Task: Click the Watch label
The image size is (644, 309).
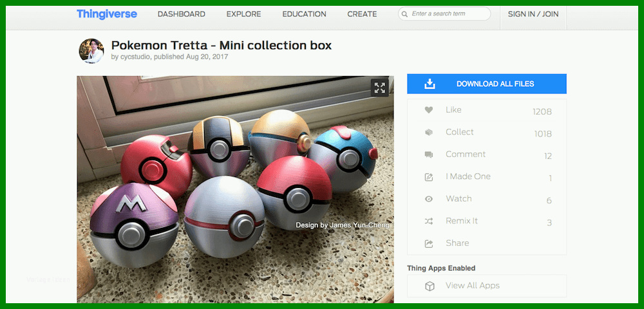Action: click(x=459, y=198)
